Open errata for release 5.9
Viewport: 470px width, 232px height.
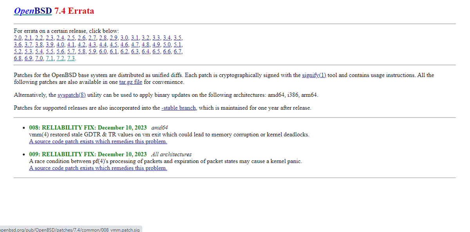(x=92, y=52)
